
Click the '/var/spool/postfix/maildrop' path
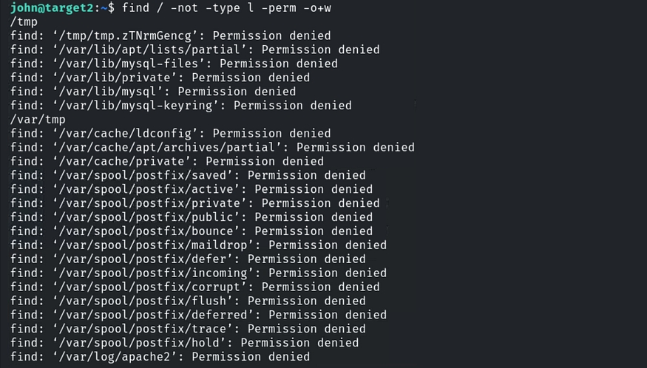pos(155,245)
